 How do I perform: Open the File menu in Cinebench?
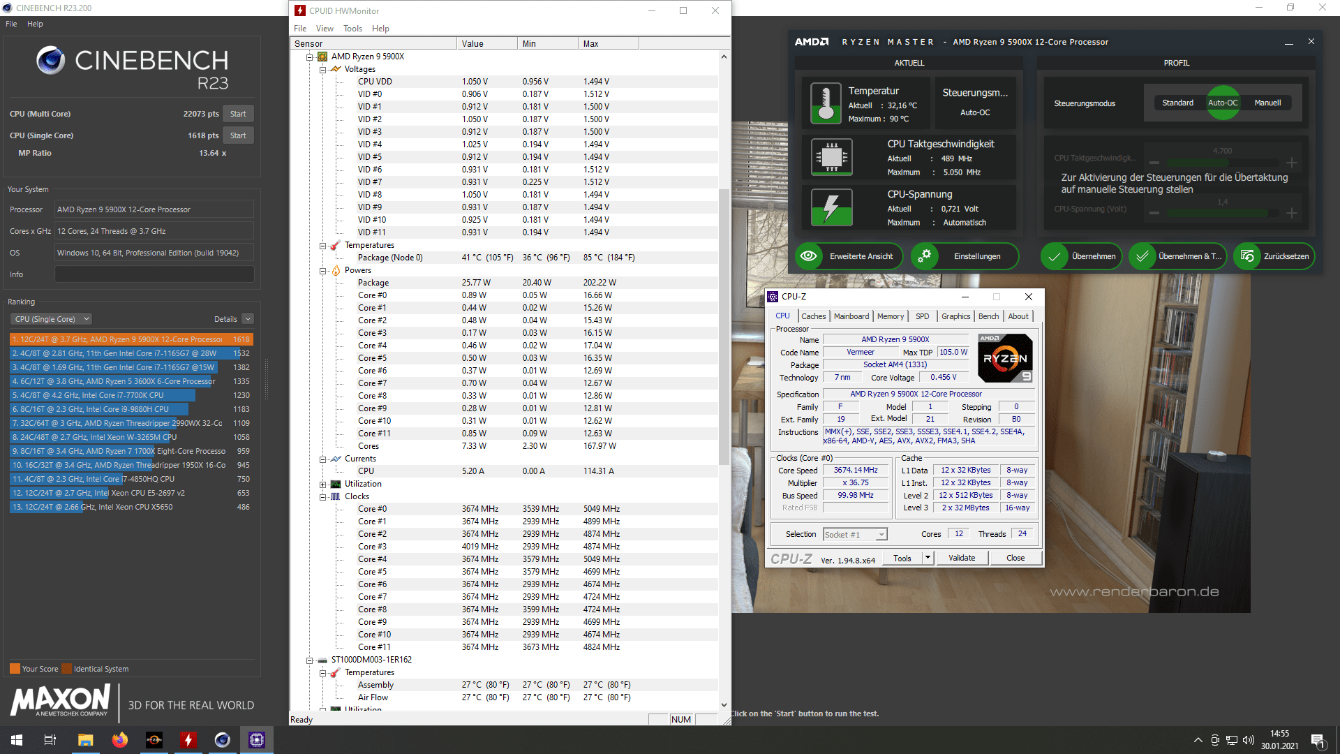[x=11, y=24]
